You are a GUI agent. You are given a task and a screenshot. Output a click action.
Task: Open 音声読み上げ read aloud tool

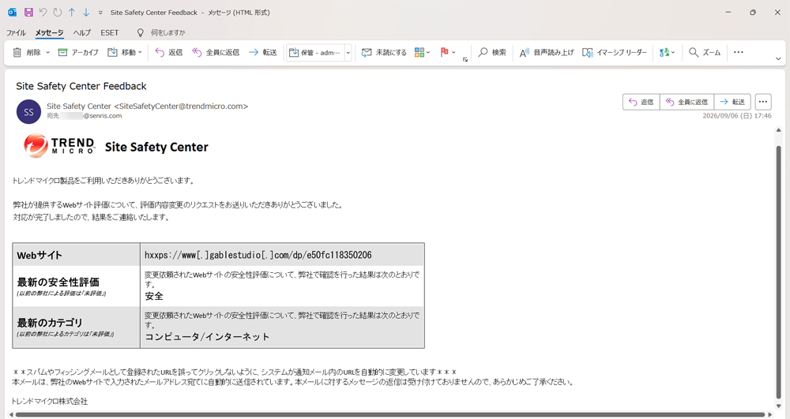coord(547,52)
